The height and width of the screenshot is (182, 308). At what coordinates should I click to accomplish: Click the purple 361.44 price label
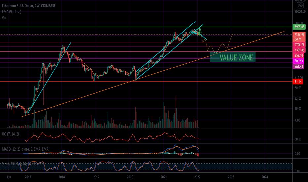[x=298, y=67]
